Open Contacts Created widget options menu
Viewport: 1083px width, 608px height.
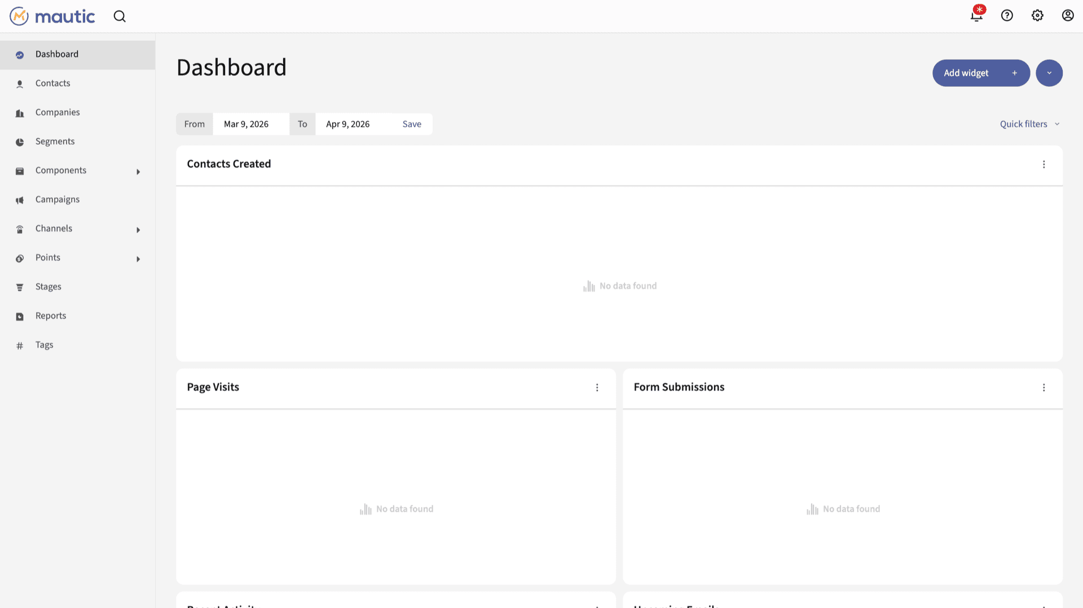pyautogui.click(x=1044, y=165)
